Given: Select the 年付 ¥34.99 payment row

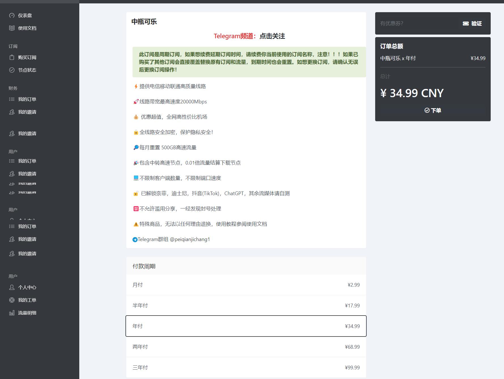Looking at the screenshot, I should pyautogui.click(x=246, y=326).
